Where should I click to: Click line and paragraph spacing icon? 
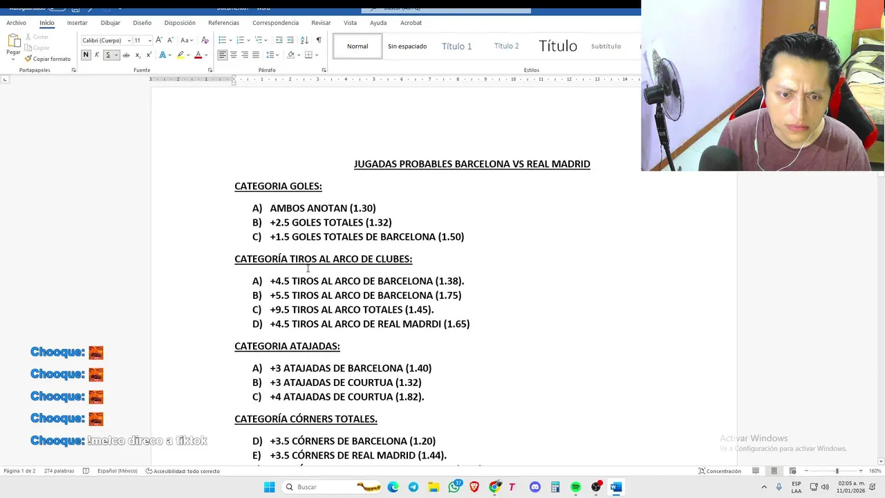click(x=271, y=55)
